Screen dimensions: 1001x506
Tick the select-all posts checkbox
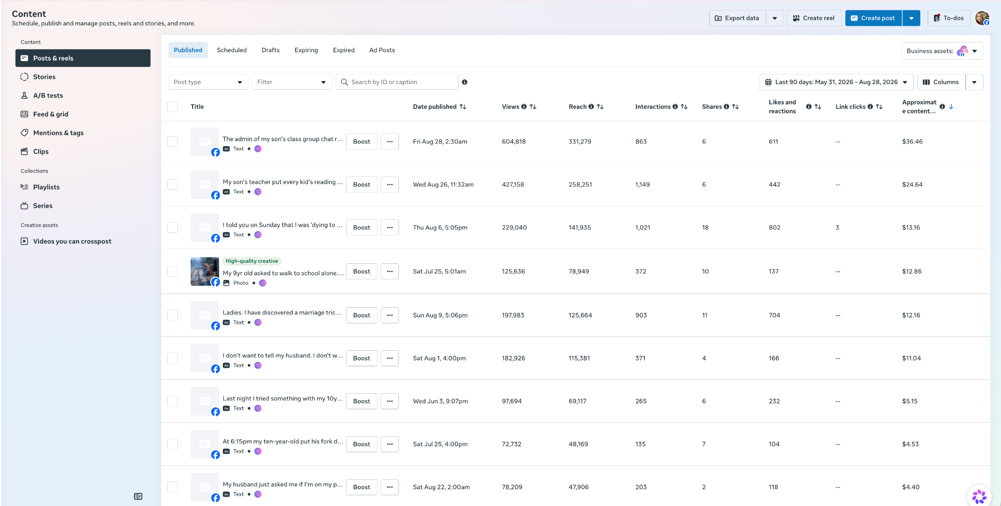(173, 106)
